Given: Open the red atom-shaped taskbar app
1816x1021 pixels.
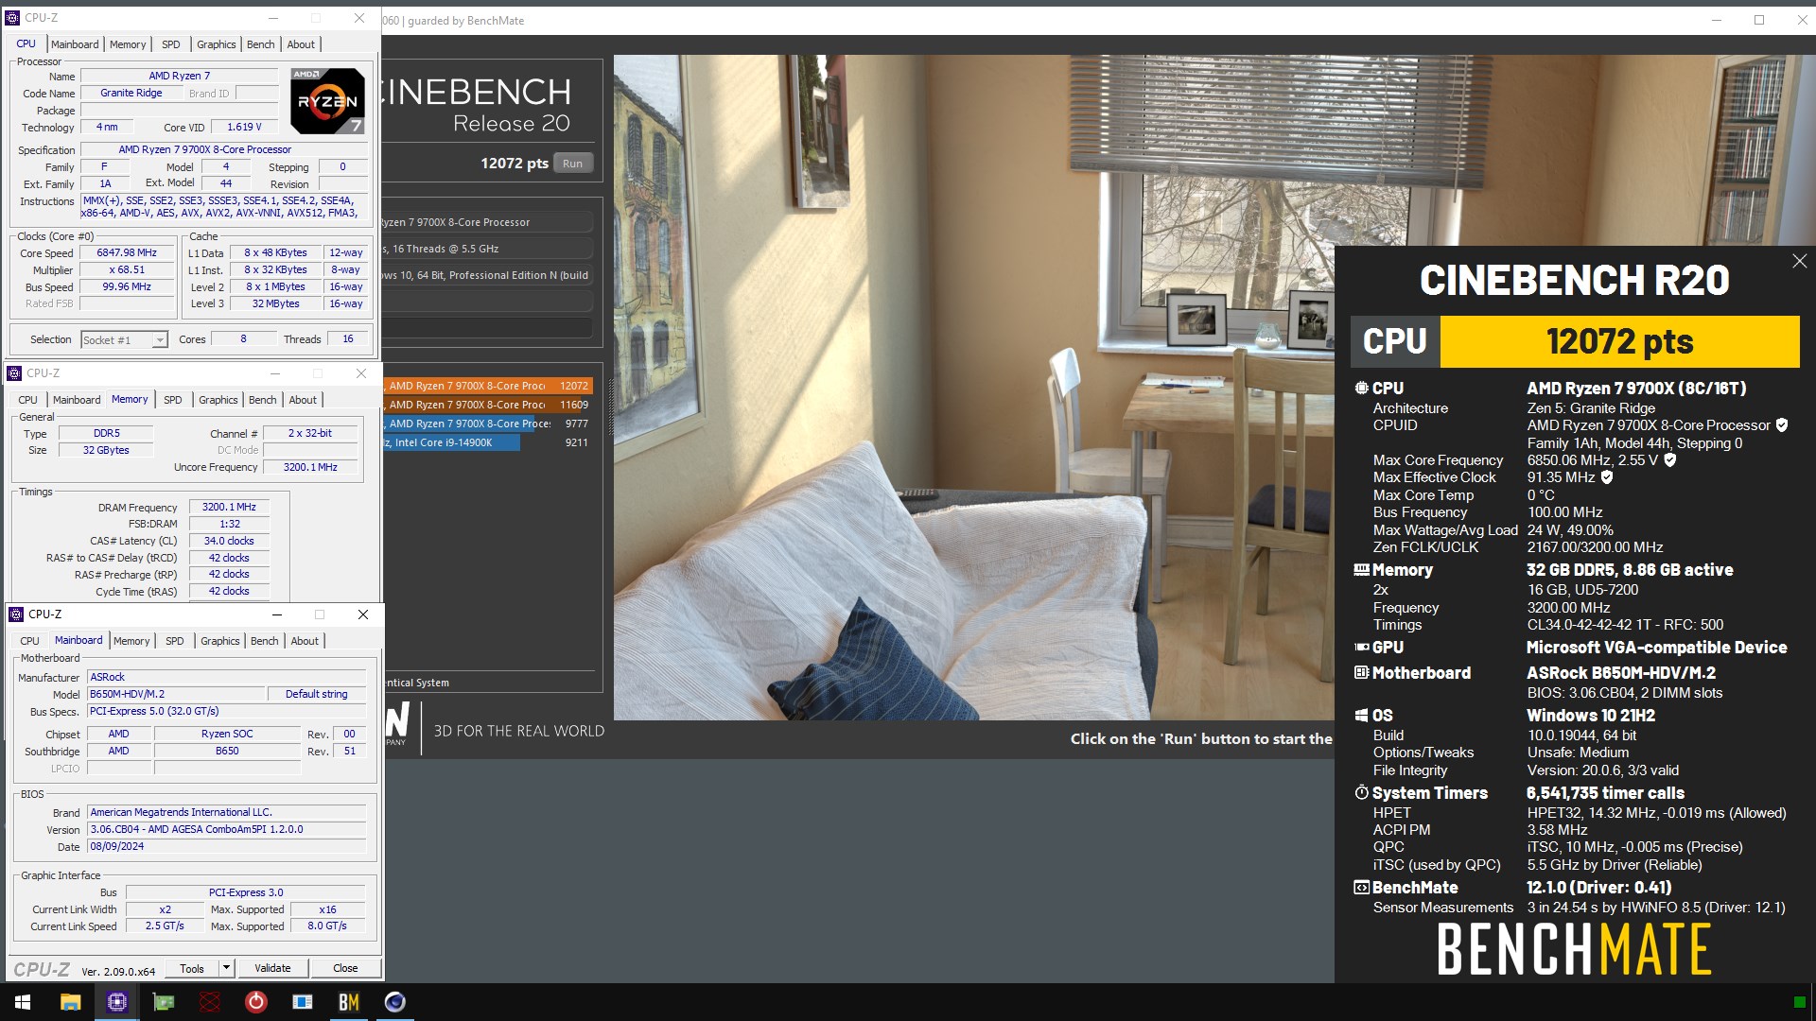Looking at the screenshot, I should [x=209, y=1002].
